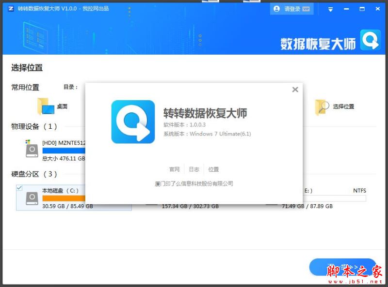Click the 本地磁盘 C: drive icon

[32, 197]
